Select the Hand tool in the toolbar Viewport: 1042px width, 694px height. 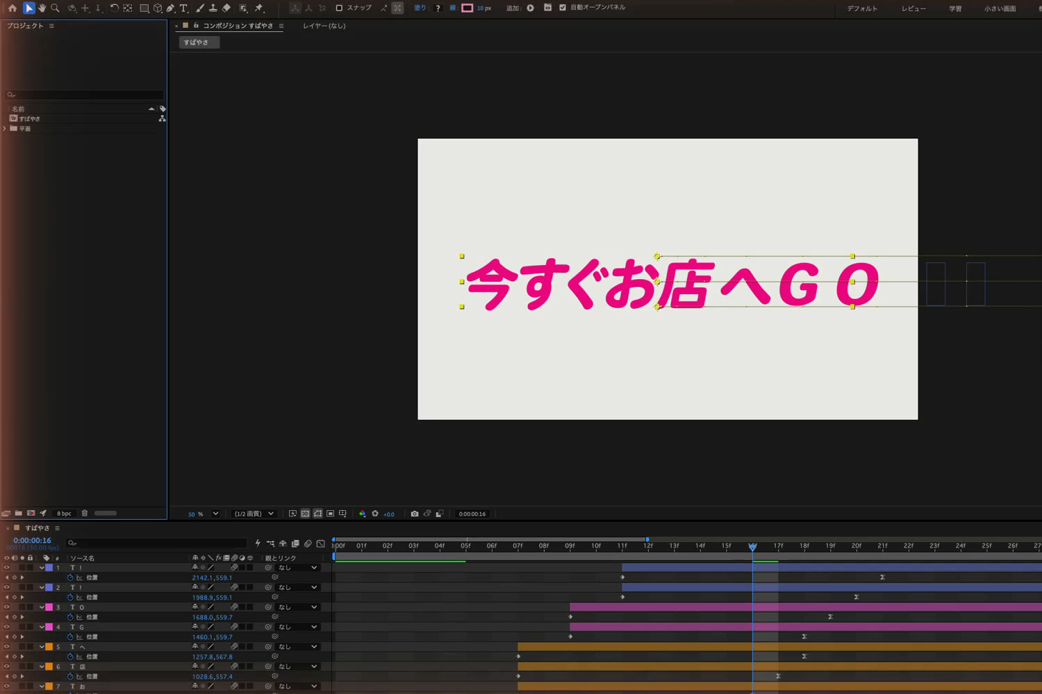[42, 8]
